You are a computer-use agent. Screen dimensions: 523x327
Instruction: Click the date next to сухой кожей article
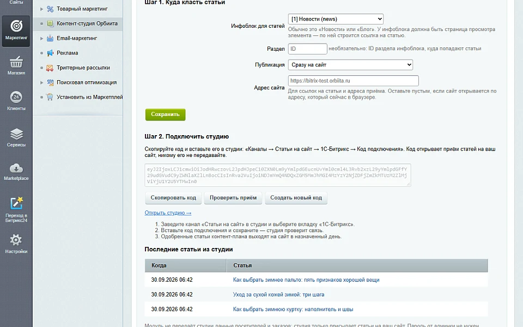click(172, 295)
